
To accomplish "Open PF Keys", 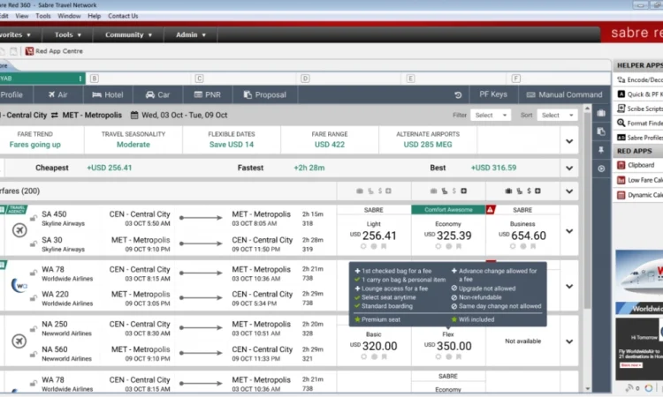I will [493, 94].
